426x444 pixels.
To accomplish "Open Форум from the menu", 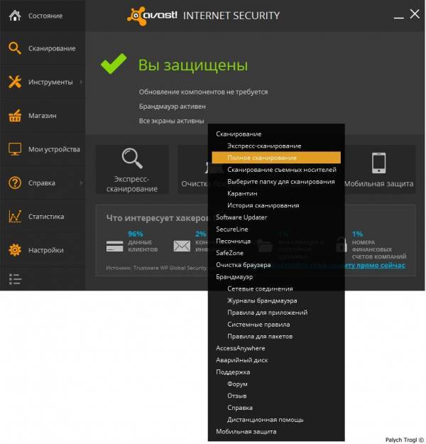I will (237, 384).
